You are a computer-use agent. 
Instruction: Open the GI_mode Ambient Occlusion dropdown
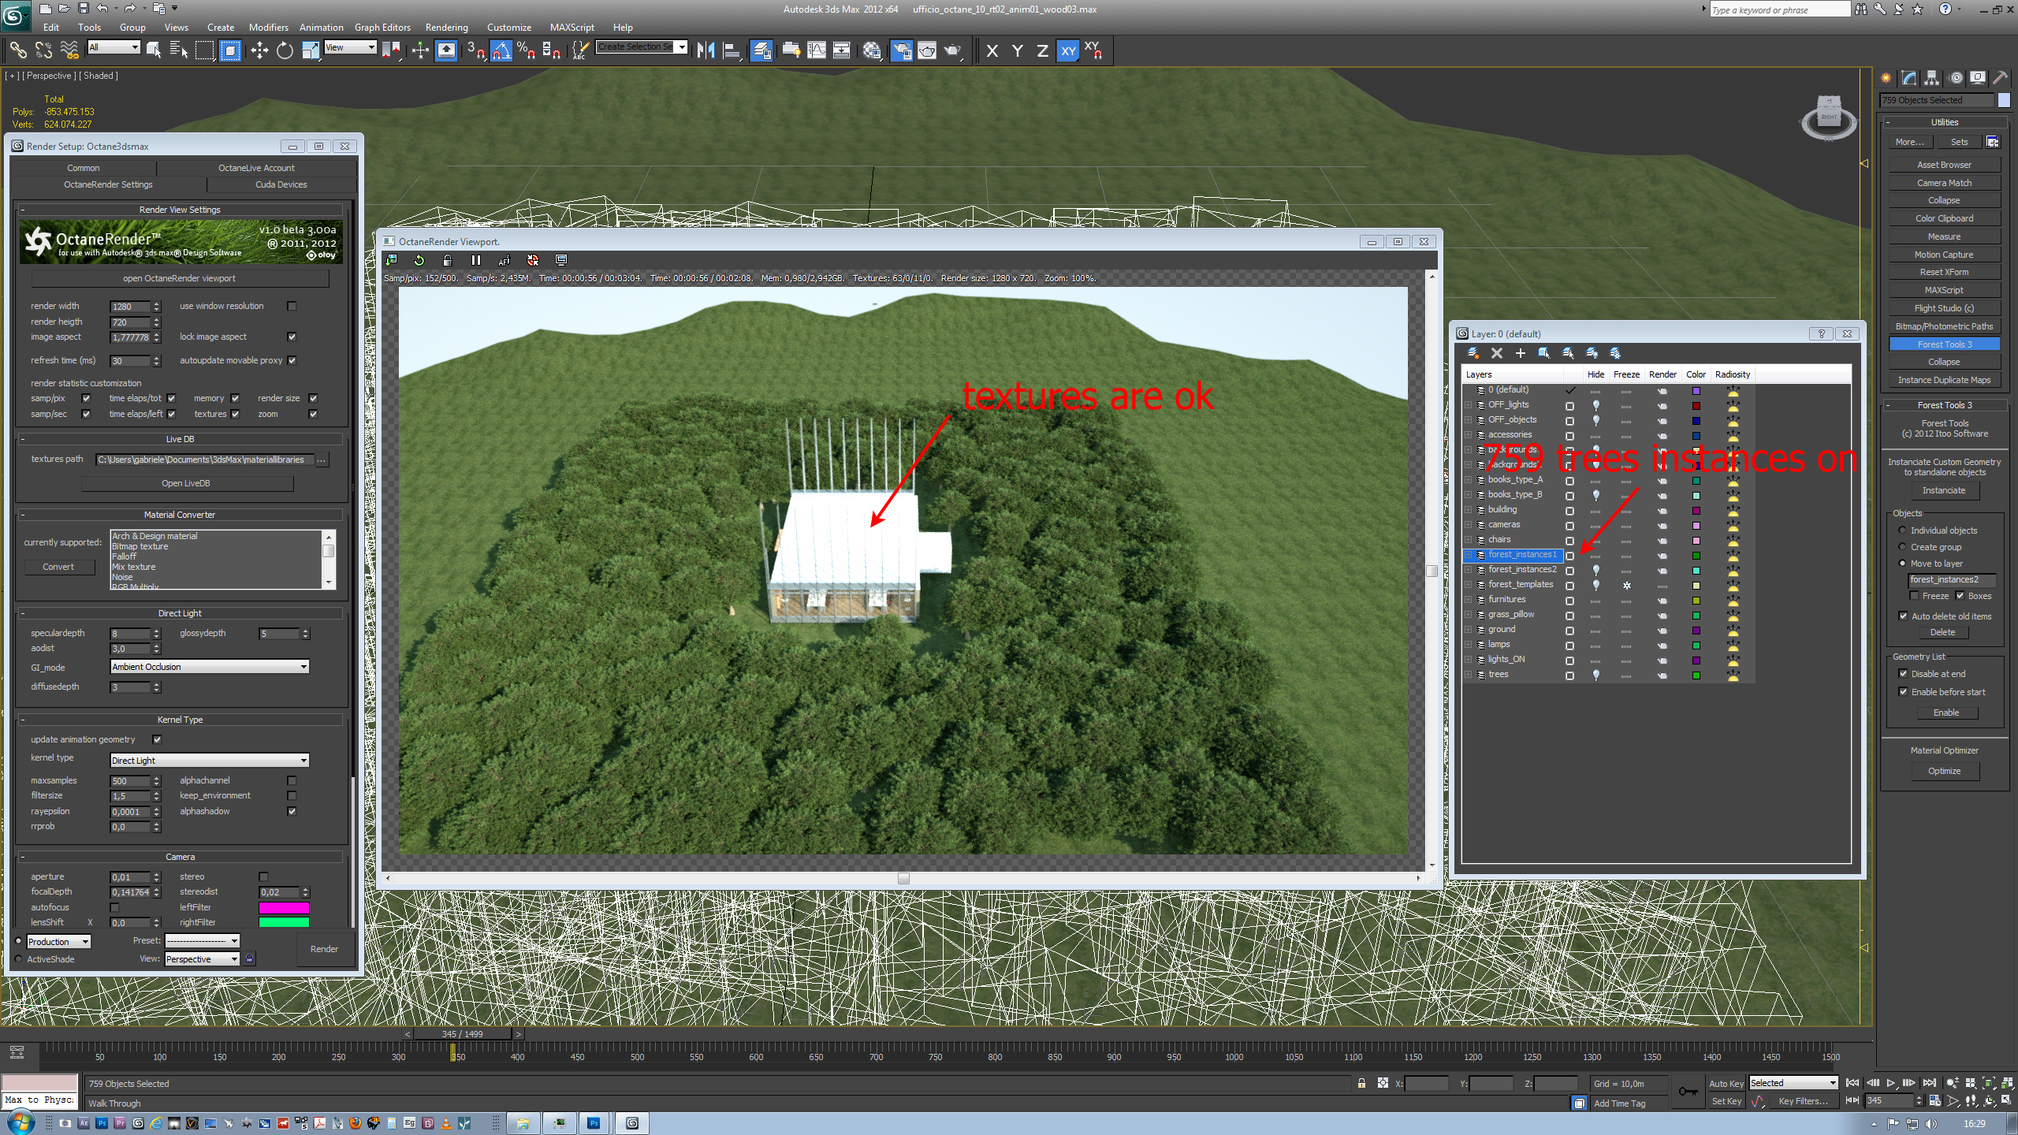(209, 667)
